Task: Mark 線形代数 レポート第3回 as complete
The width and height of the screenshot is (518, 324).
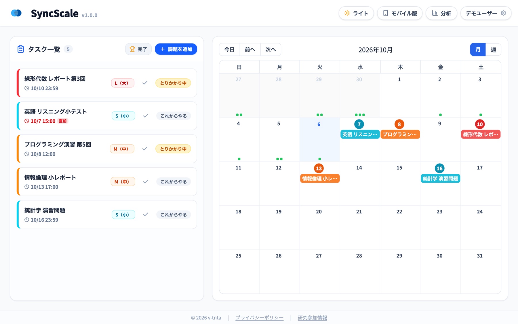Action: (145, 83)
